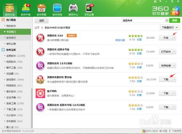The width and height of the screenshot is (182, 134).
Task: Click the 柚子相机 title text
Action: pos(52,91)
